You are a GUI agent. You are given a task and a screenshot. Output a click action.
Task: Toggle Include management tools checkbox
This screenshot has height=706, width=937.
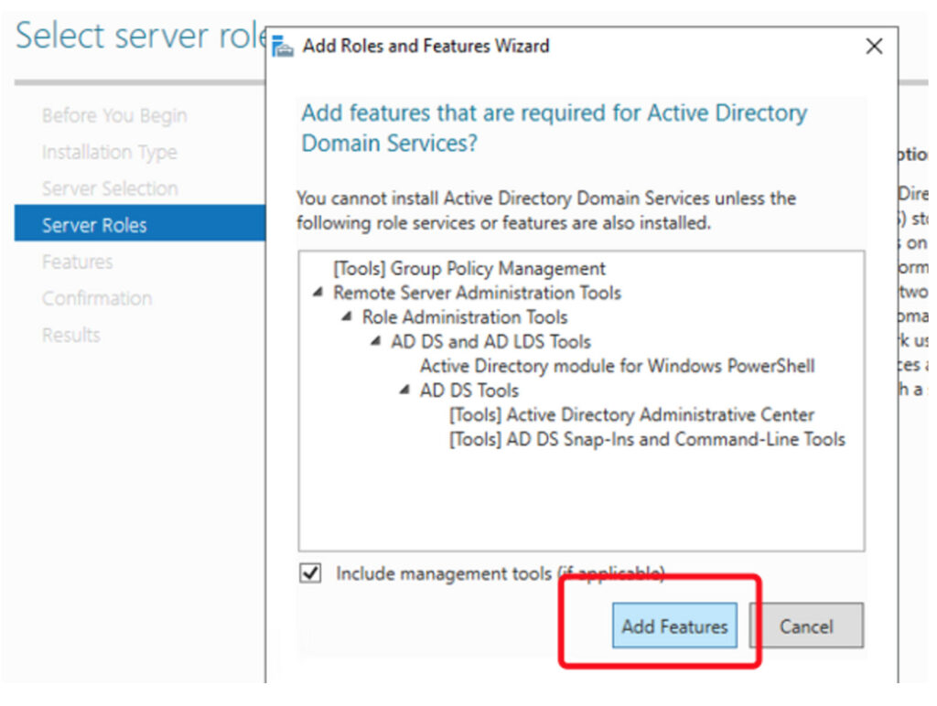tap(311, 573)
